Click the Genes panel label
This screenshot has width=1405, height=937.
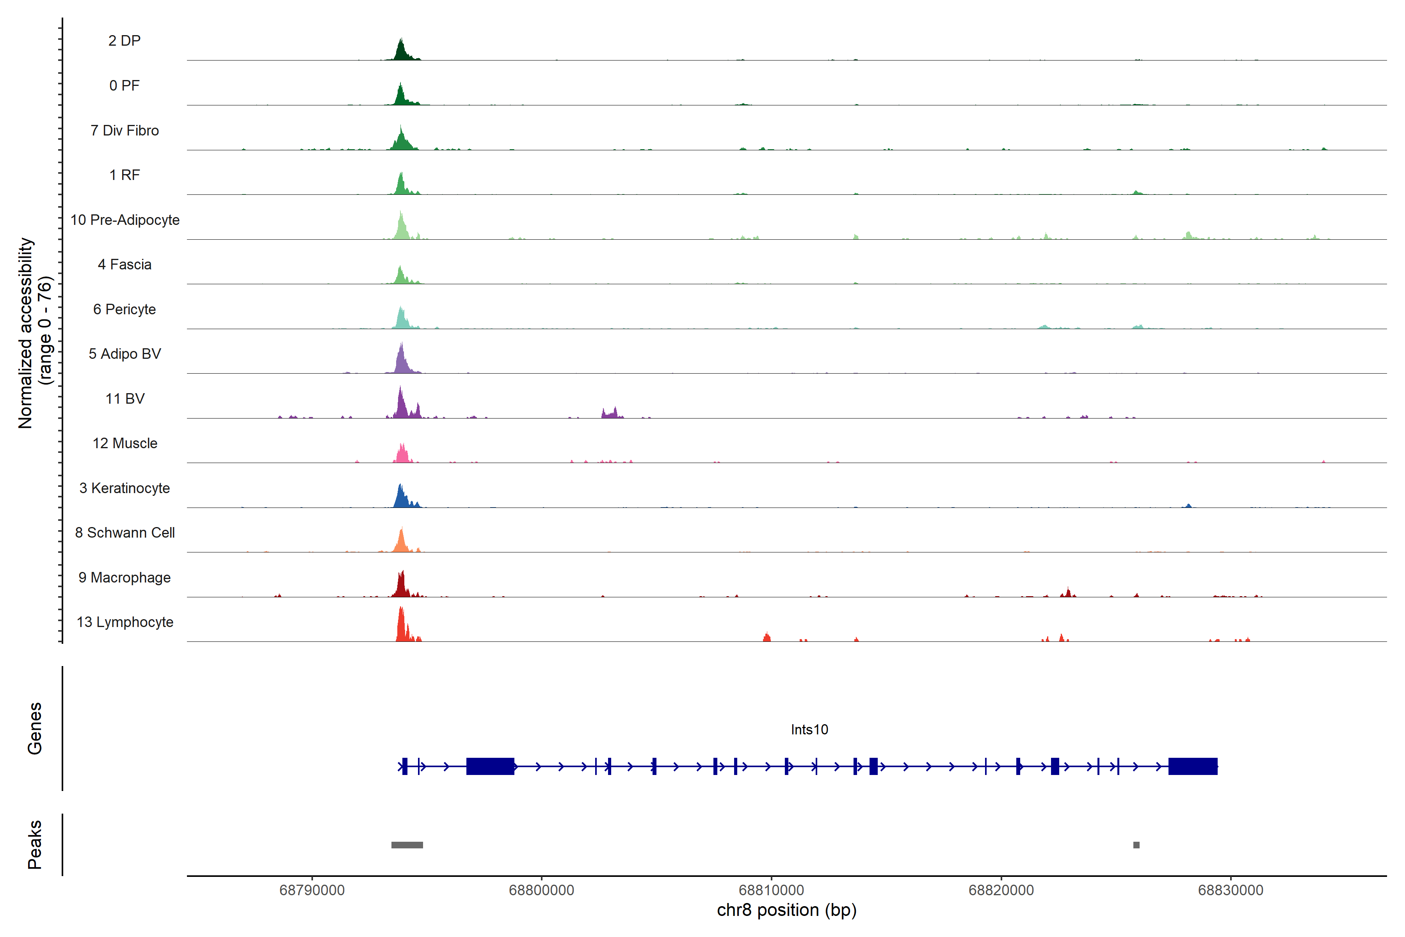(x=35, y=729)
